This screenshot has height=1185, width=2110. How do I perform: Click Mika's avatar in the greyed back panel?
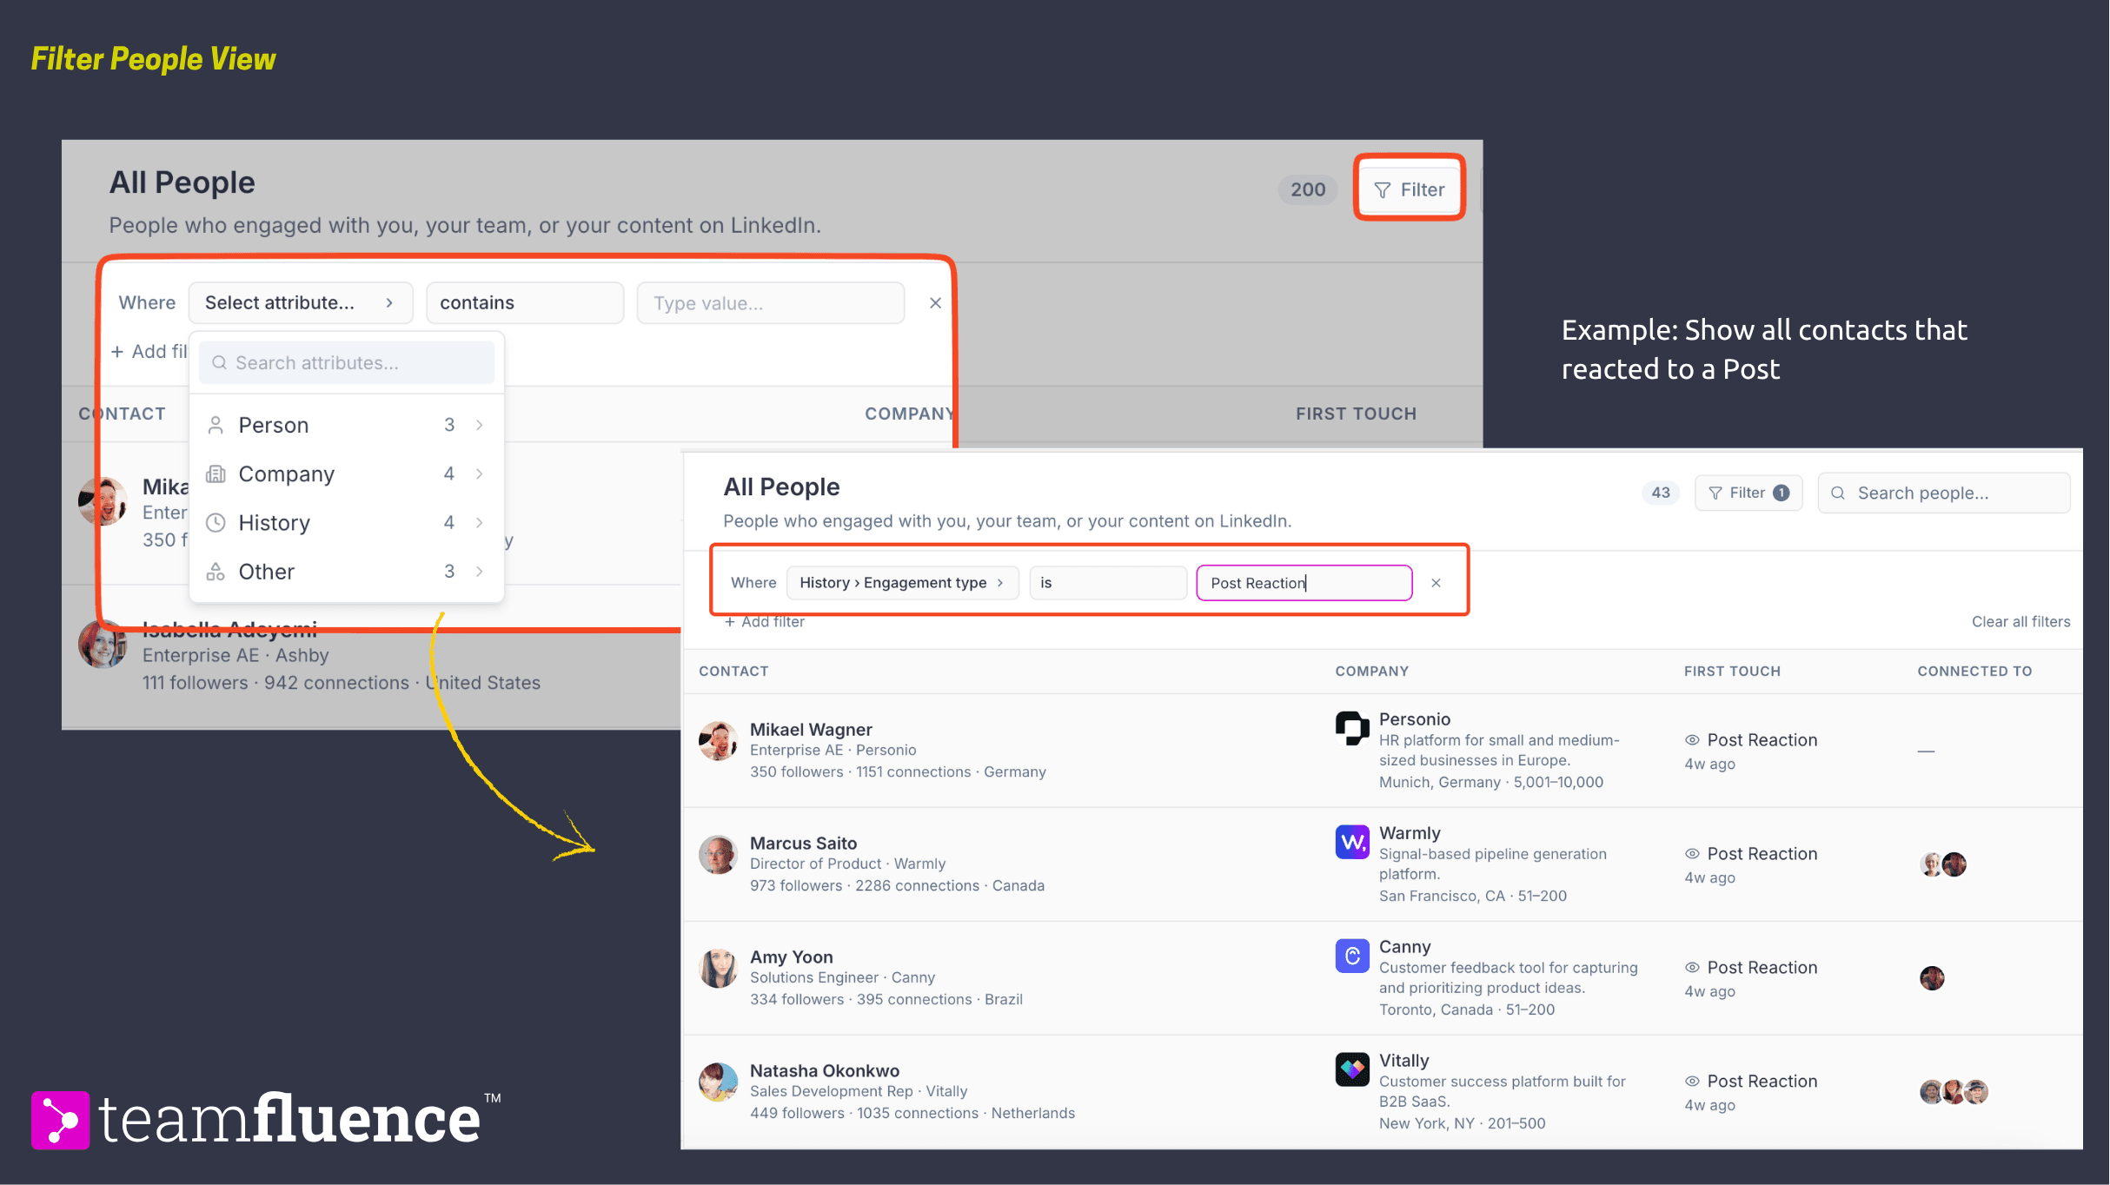102,500
